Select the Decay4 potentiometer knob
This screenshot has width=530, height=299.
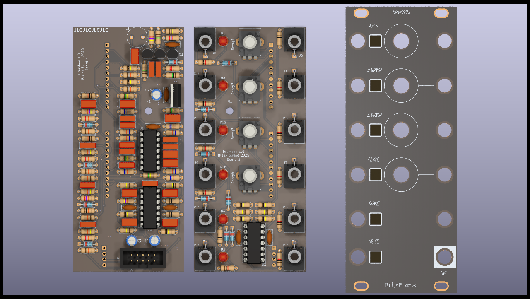coord(250,175)
